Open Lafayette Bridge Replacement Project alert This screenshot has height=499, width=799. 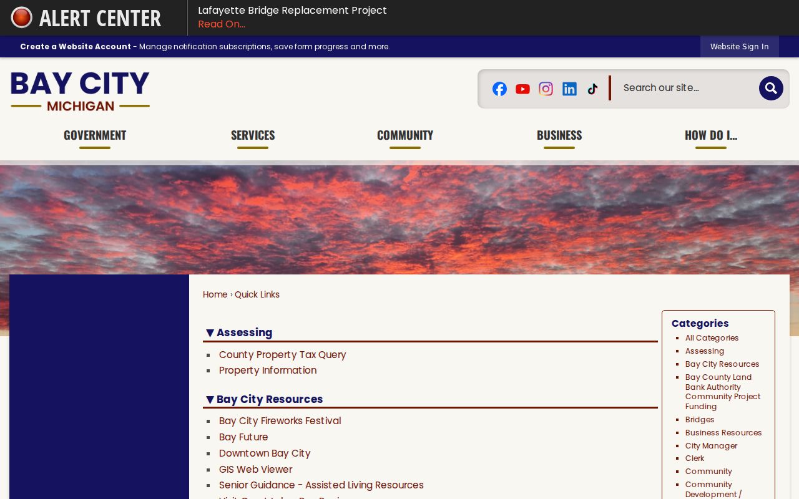[x=292, y=11]
